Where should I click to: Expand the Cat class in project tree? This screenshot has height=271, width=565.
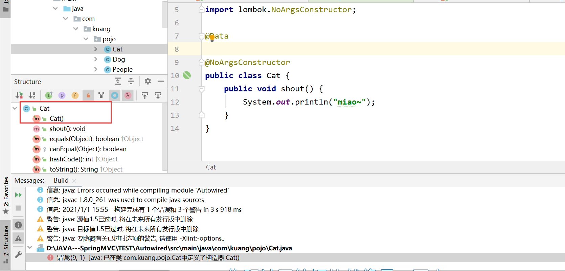[x=96, y=49]
